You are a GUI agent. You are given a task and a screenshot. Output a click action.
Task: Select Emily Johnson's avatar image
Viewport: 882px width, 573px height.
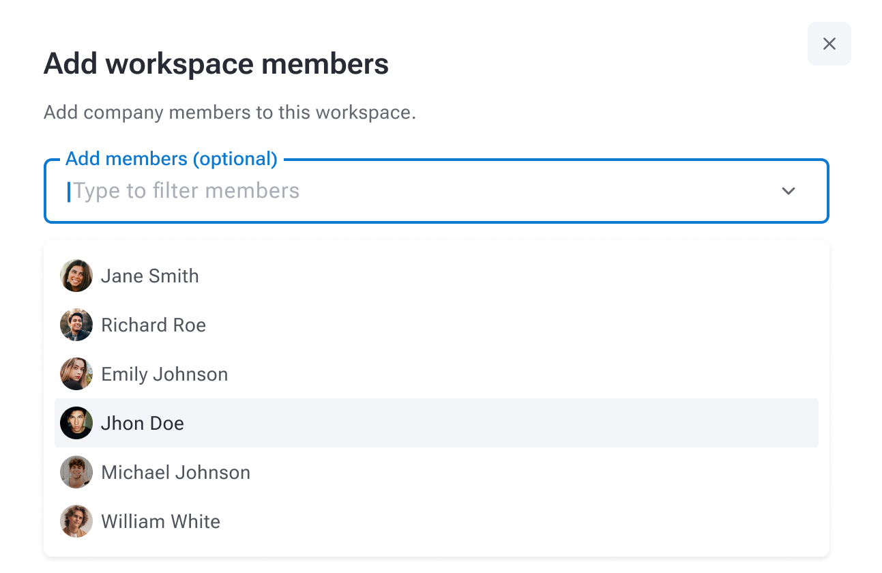click(76, 374)
